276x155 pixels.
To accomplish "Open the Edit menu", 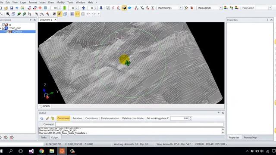I will [8, 3].
